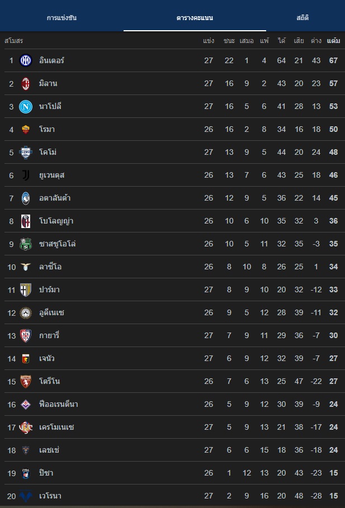
Task: Open the โคโม่ team link
Action: point(48,152)
